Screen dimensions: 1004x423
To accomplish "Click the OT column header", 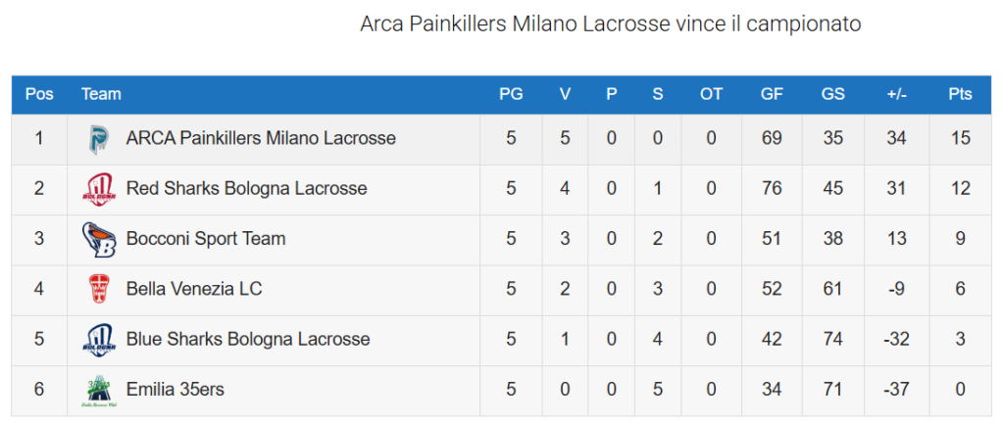I will (x=711, y=95).
